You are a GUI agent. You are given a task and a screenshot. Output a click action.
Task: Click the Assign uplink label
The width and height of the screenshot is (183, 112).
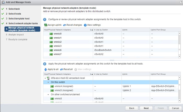tap(54, 25)
